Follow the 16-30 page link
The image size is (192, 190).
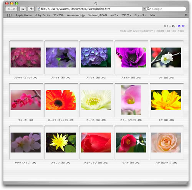(x=181, y=26)
